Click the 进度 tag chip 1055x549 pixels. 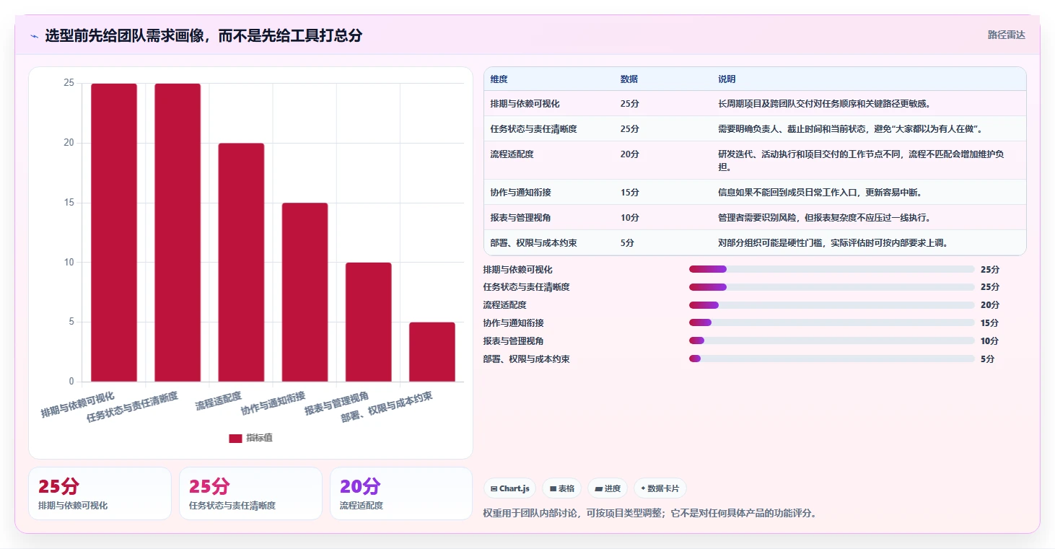tap(608, 488)
